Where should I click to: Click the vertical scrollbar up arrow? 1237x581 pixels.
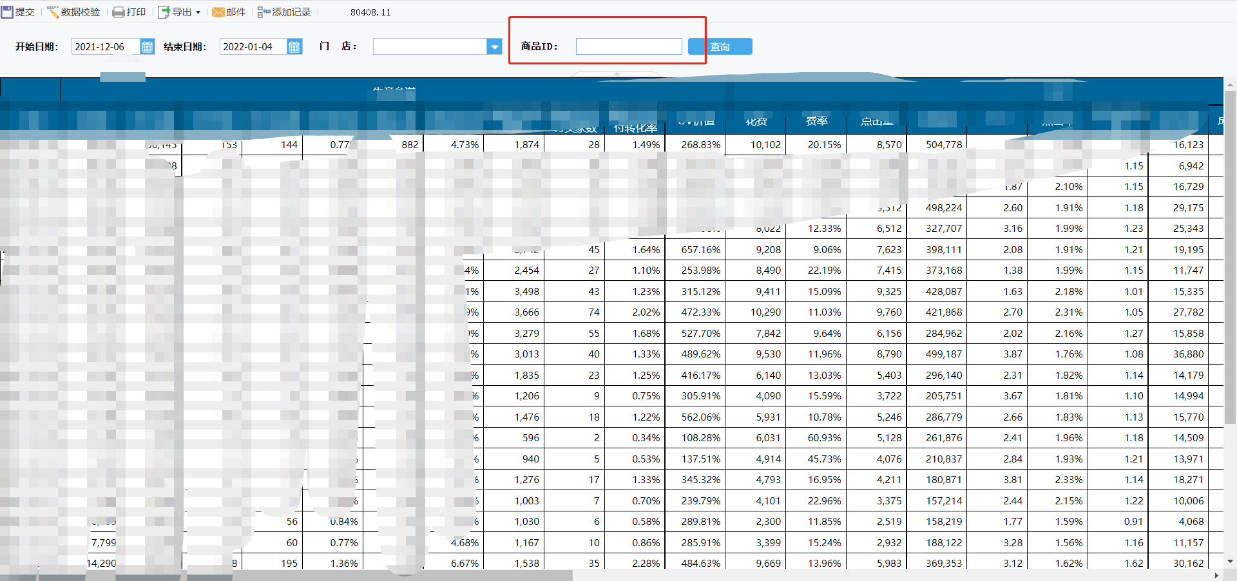click(1230, 84)
